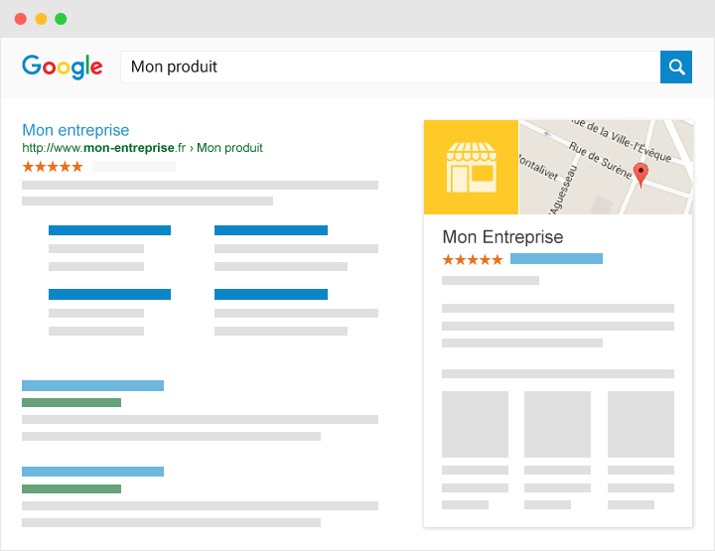The height and width of the screenshot is (551, 715).
Task: Click the yellow minimize window dot
Action: tap(41, 19)
